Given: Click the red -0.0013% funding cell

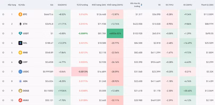Looking at the screenshot, I should coord(80,71).
